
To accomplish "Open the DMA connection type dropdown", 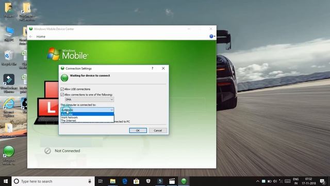I will [89, 99].
